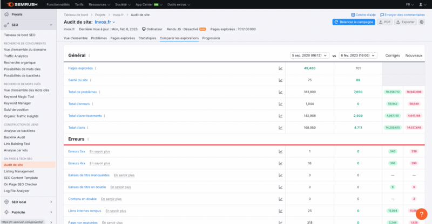Open chart icon for Balises de titre manquantes
This screenshot has width=432, height=224.
click(x=280, y=175)
